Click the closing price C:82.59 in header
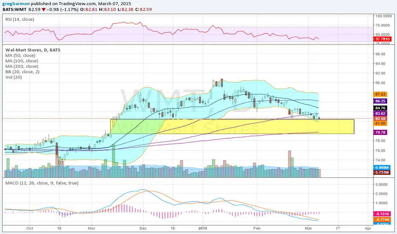Viewport: 397px width, 234px height. [x=143, y=9]
